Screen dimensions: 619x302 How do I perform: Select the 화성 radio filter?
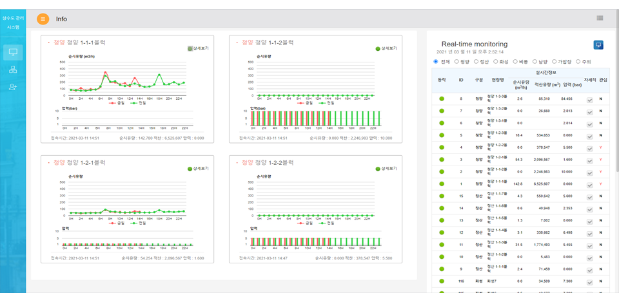point(496,62)
